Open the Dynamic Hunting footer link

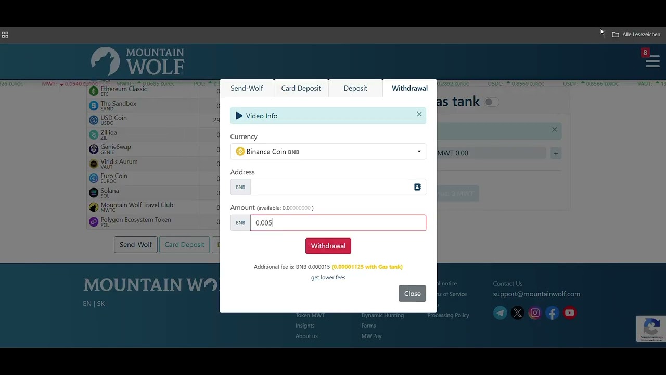(x=382, y=315)
